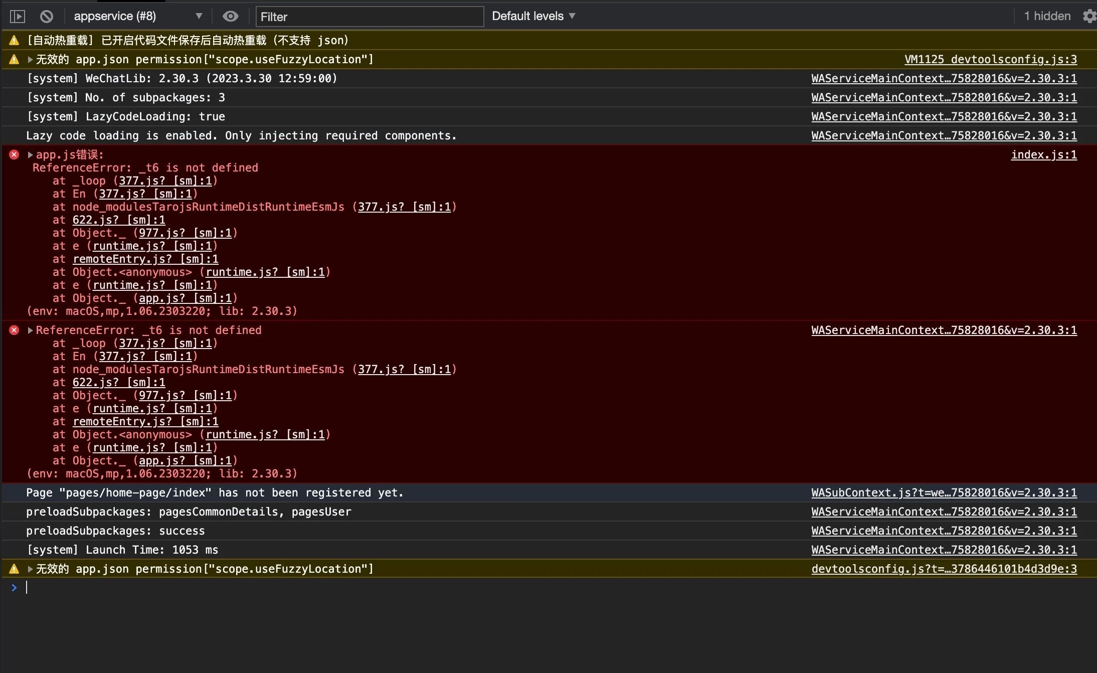Click warning icon on last useFuzzyLocation warning

[14, 569]
